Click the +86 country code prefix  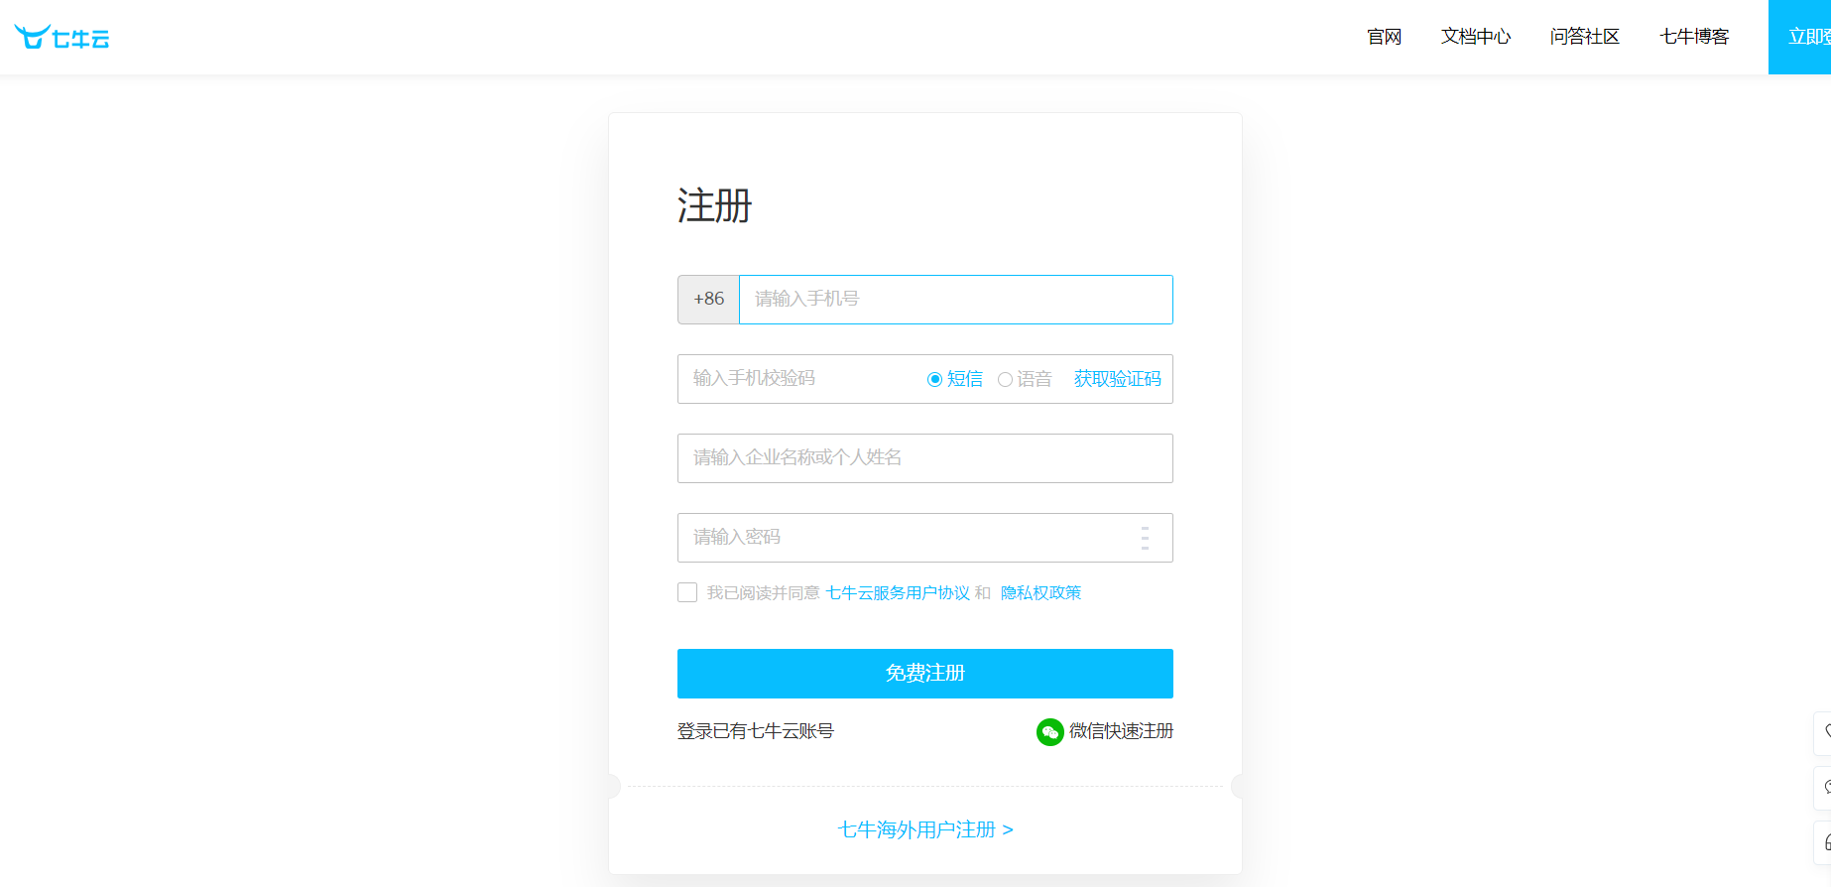point(709,300)
